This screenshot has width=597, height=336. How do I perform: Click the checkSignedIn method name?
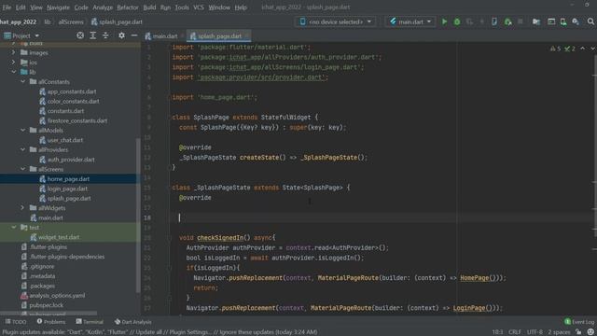(220, 237)
